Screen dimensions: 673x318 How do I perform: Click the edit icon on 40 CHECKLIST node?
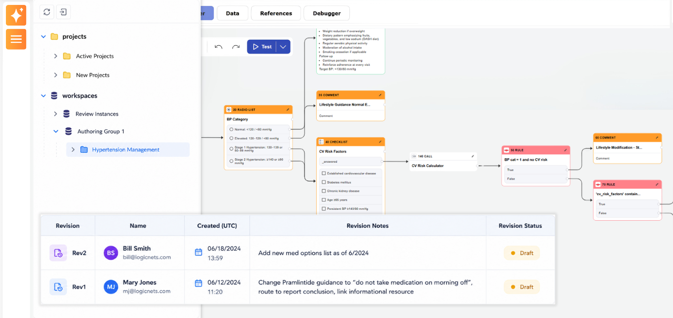tap(380, 142)
